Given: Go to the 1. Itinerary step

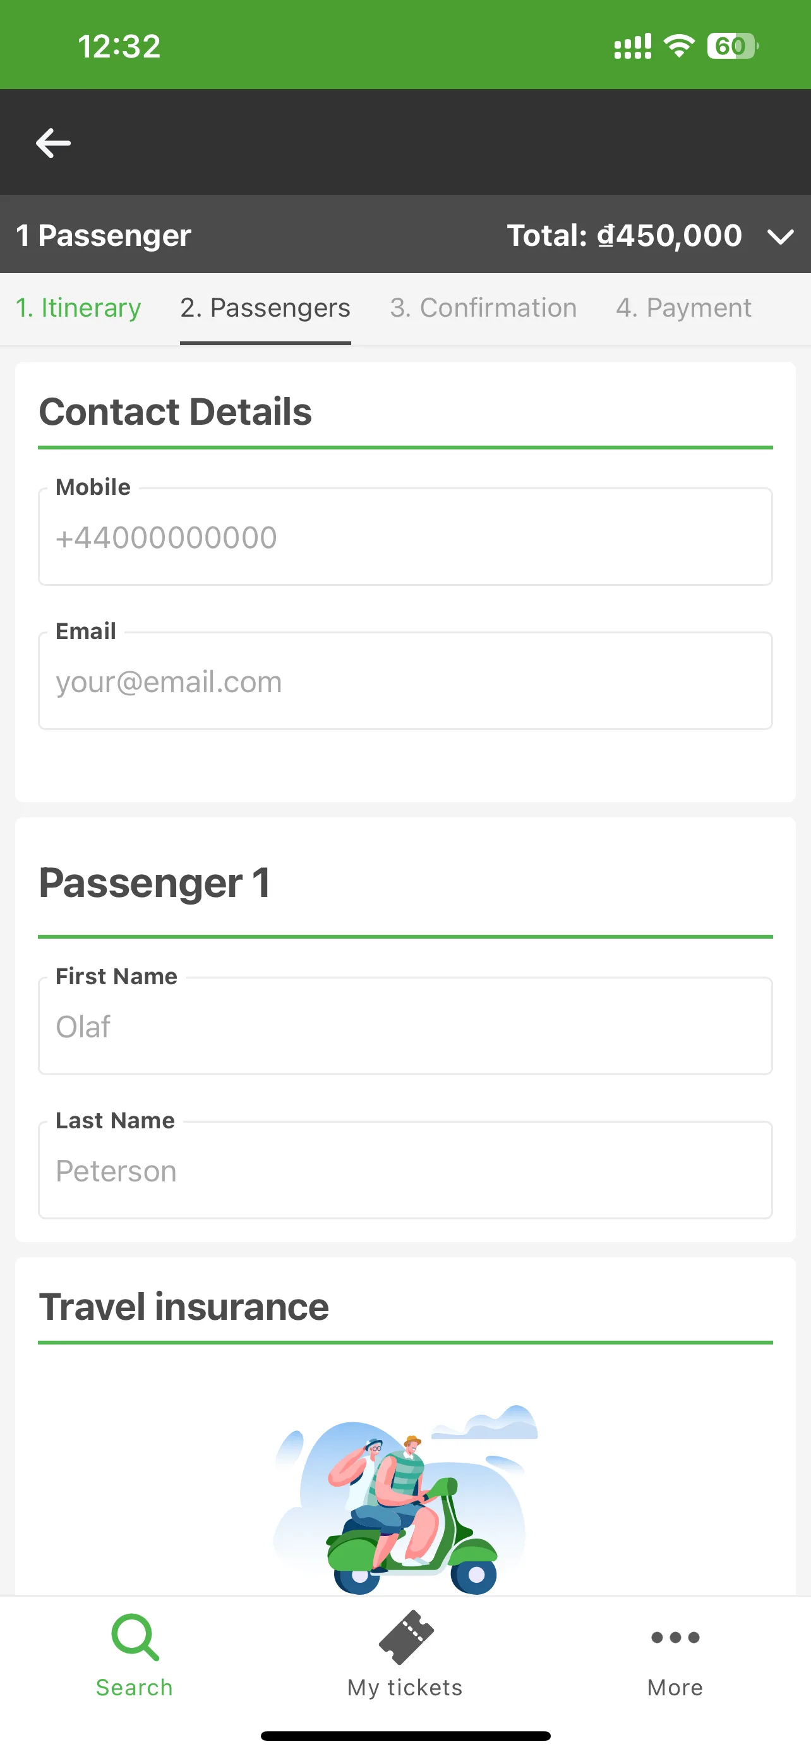Looking at the screenshot, I should tap(78, 307).
